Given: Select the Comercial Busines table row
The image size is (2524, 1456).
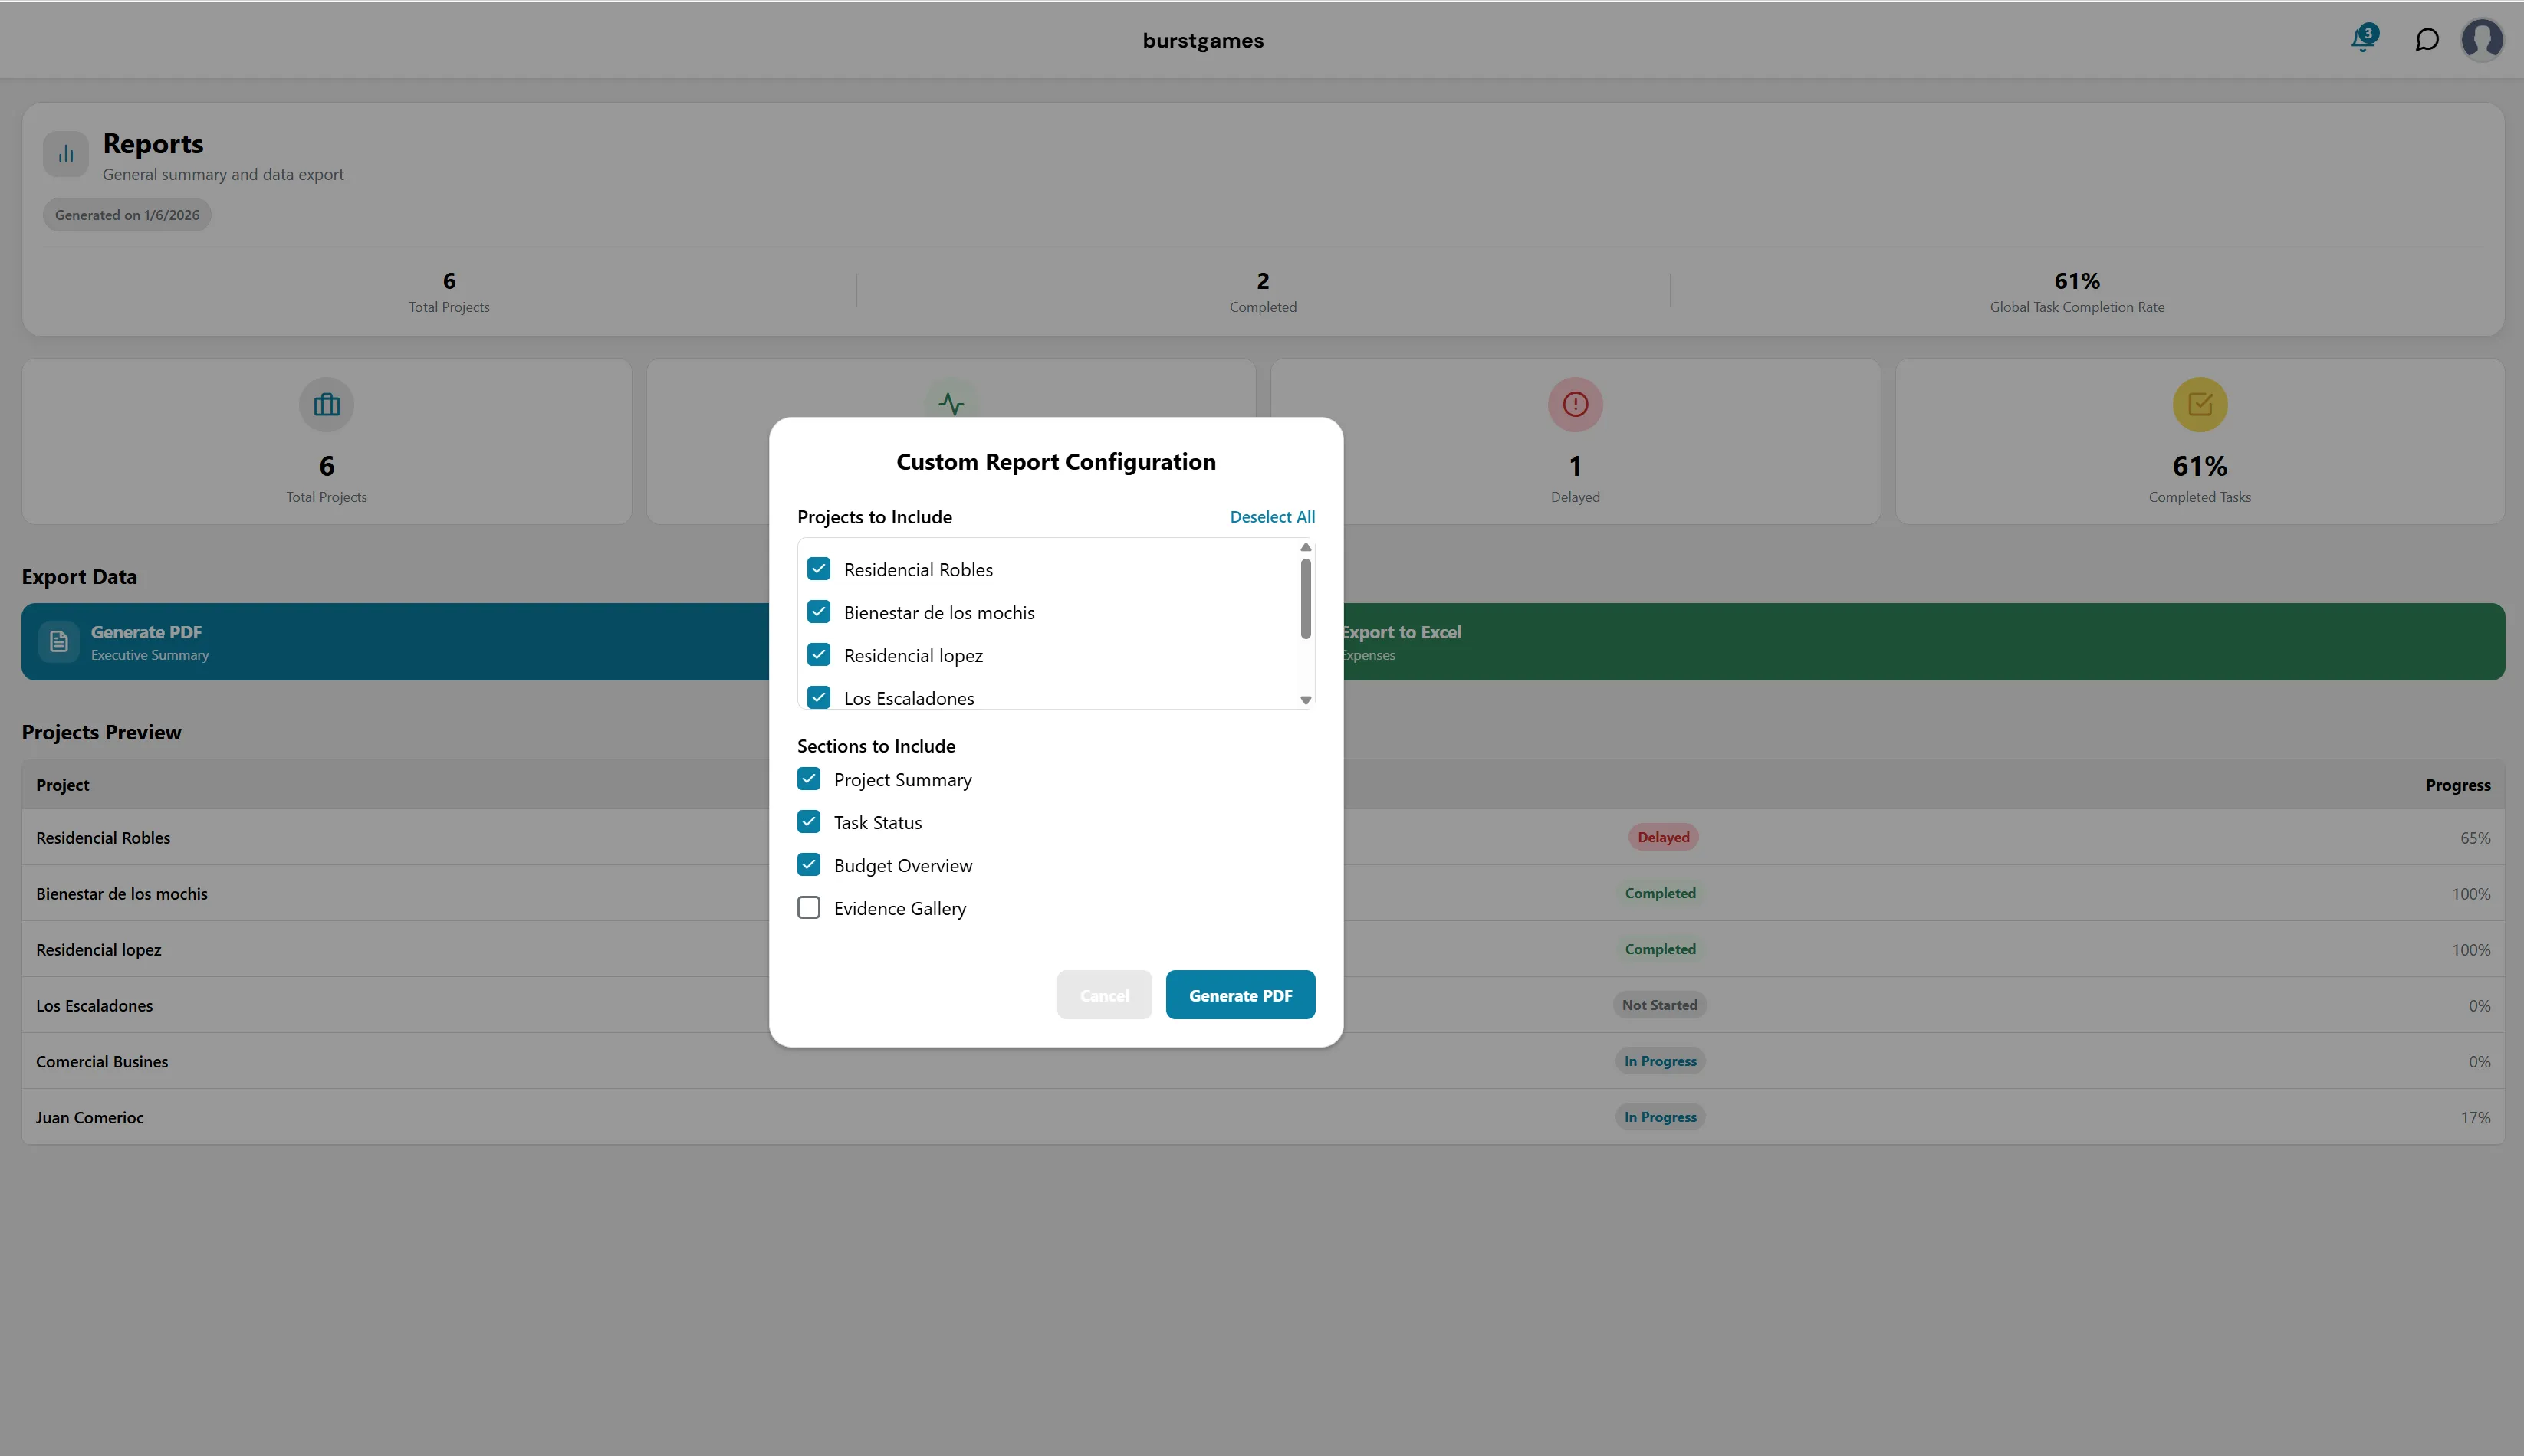Looking at the screenshot, I should coord(1263,1061).
